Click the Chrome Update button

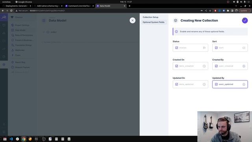tap(245, 11)
